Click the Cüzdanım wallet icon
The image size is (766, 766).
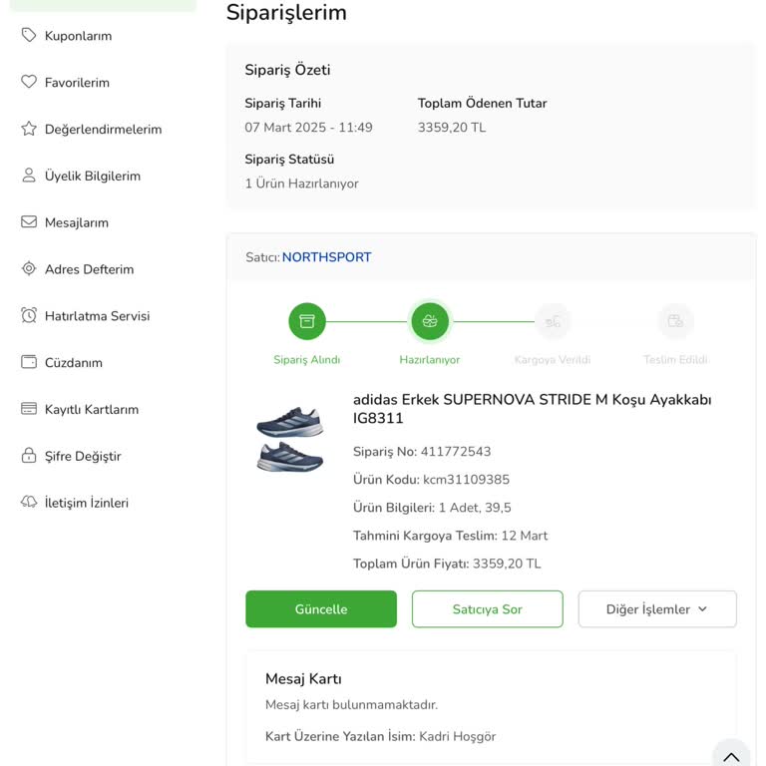point(29,362)
